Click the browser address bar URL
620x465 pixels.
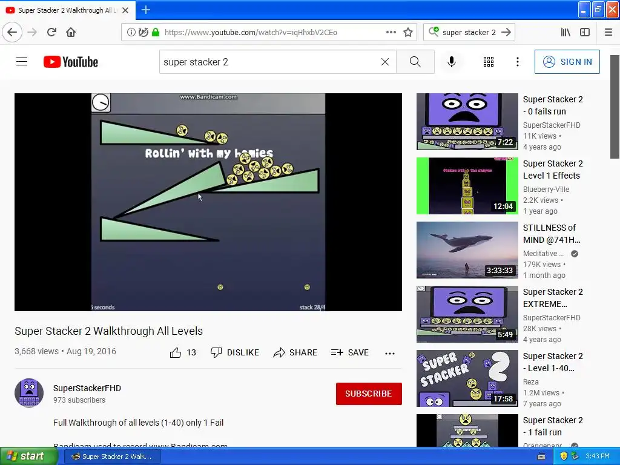(251, 33)
